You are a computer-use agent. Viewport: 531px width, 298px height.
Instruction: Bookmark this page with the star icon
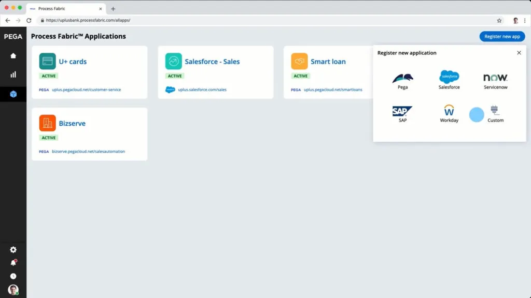[499, 21]
